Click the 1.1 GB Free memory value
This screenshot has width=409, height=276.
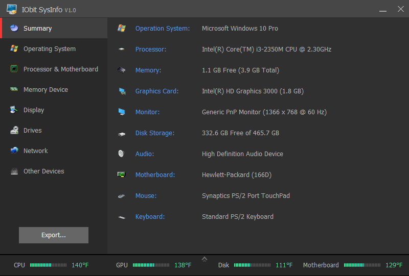click(x=240, y=70)
